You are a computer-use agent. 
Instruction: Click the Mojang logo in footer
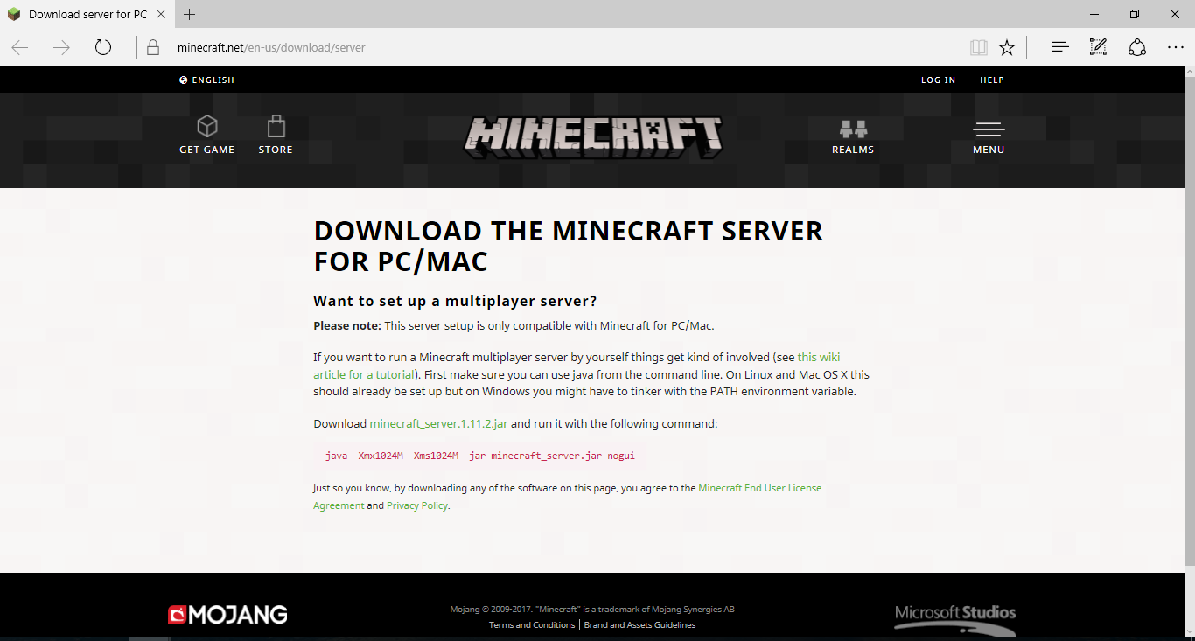tap(227, 615)
